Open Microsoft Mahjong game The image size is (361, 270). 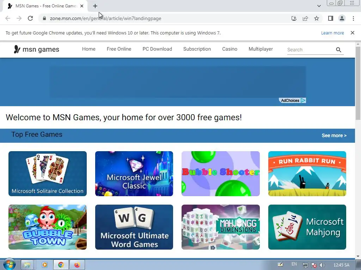(307, 227)
